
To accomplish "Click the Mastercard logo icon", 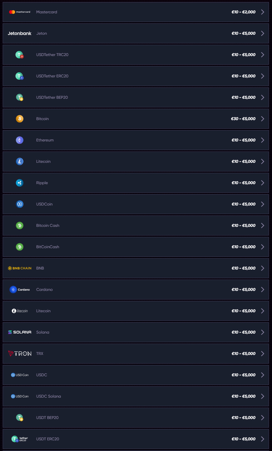I will [x=19, y=12].
